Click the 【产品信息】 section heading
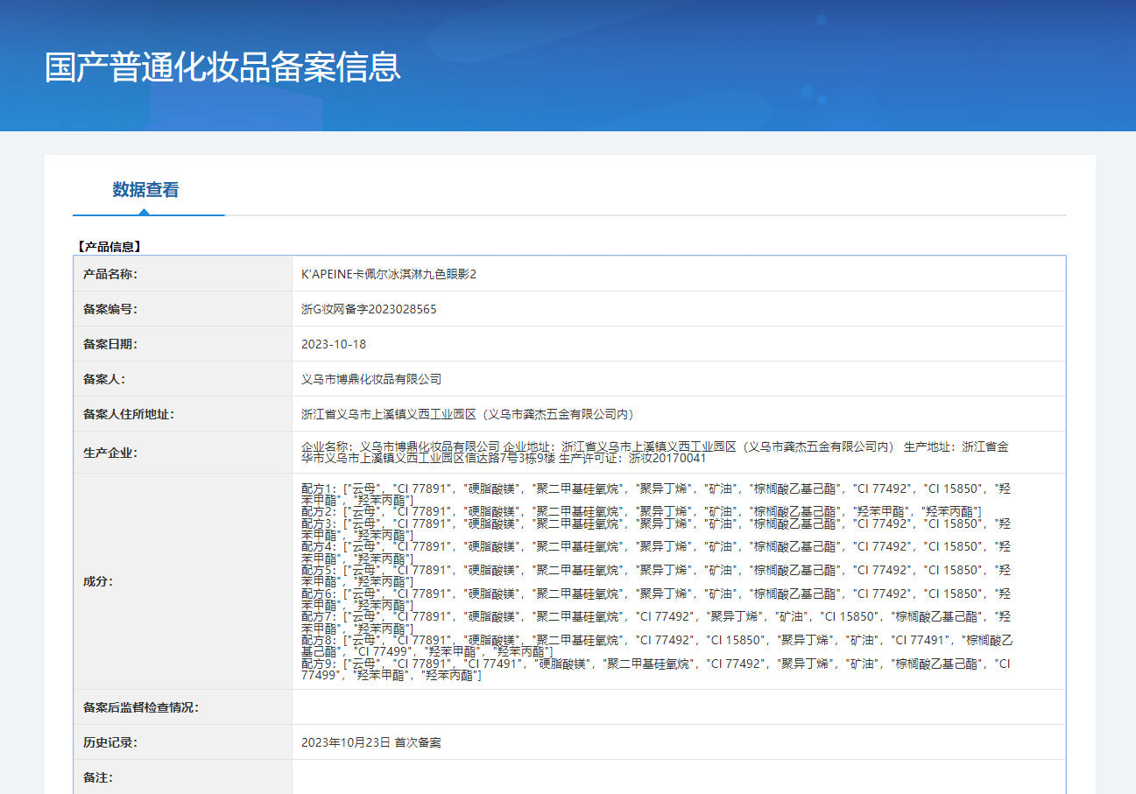This screenshot has height=794, width=1136. 109,247
